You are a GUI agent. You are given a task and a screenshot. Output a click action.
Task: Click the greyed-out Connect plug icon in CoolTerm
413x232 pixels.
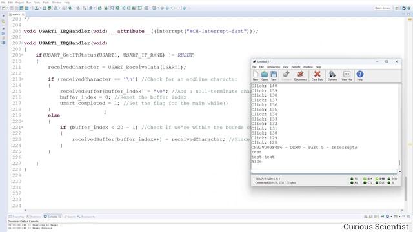(x=287, y=75)
